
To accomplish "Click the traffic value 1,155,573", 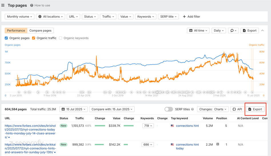I will (77, 126).
